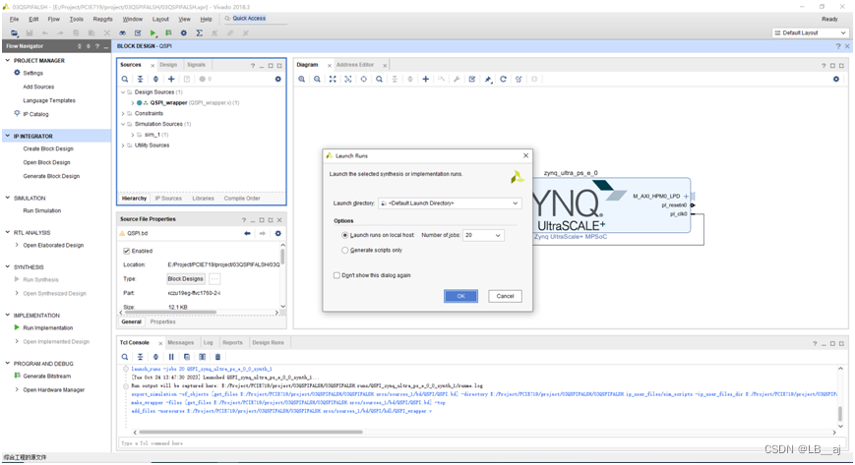Select Generate scripts only radio option

point(344,251)
